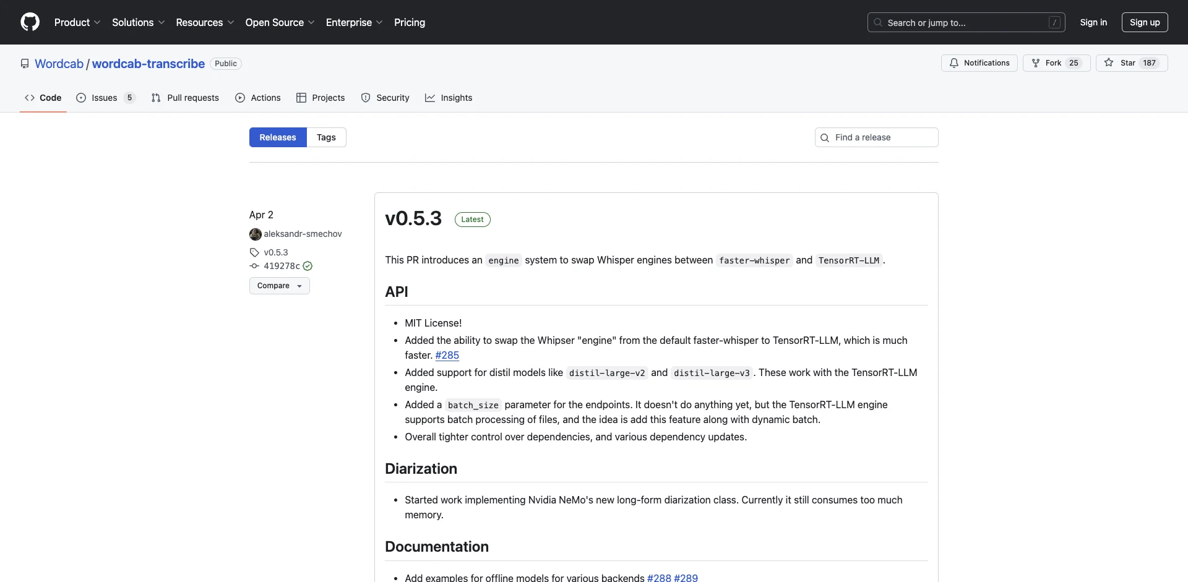The width and height of the screenshot is (1188, 582).
Task: Open the Issues tab
Action: (105, 98)
